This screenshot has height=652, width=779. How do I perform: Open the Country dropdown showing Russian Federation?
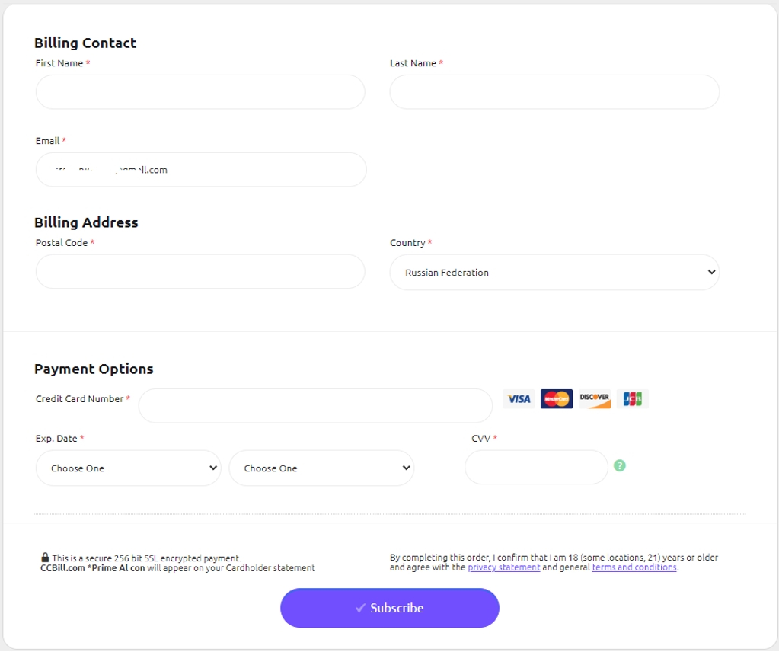(x=554, y=273)
